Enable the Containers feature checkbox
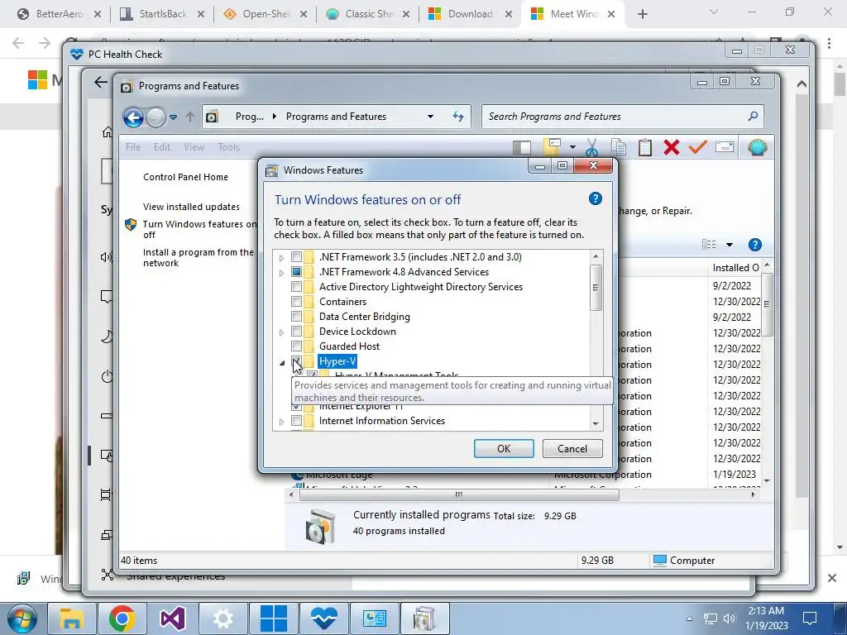 click(296, 301)
